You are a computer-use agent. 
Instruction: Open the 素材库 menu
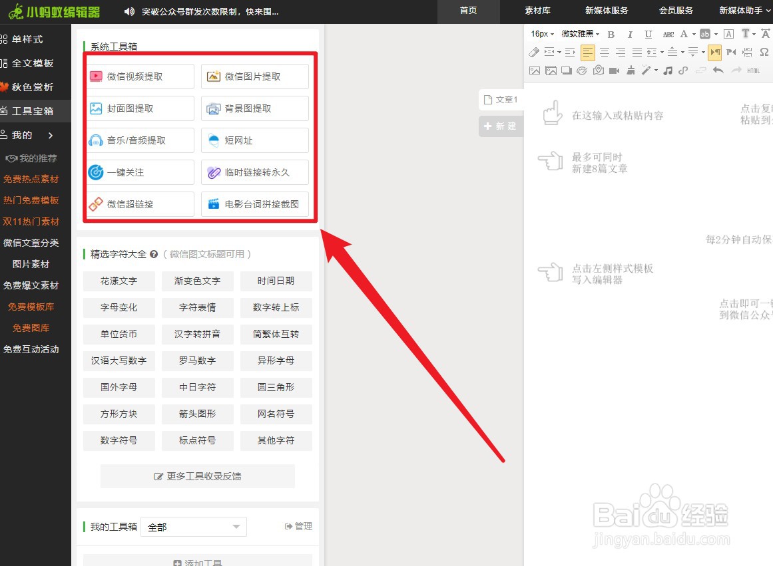pyautogui.click(x=537, y=11)
